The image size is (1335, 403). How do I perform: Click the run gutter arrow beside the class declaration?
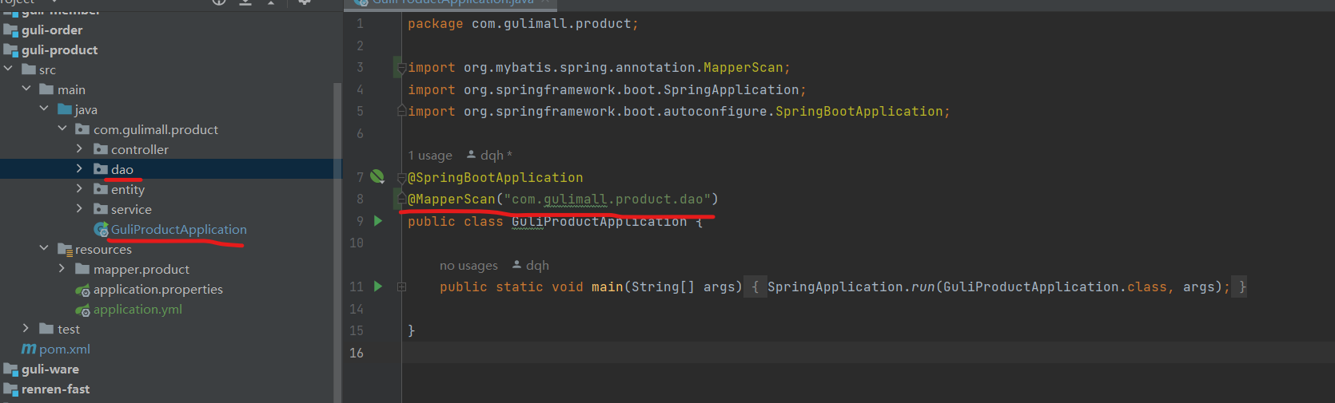378,221
